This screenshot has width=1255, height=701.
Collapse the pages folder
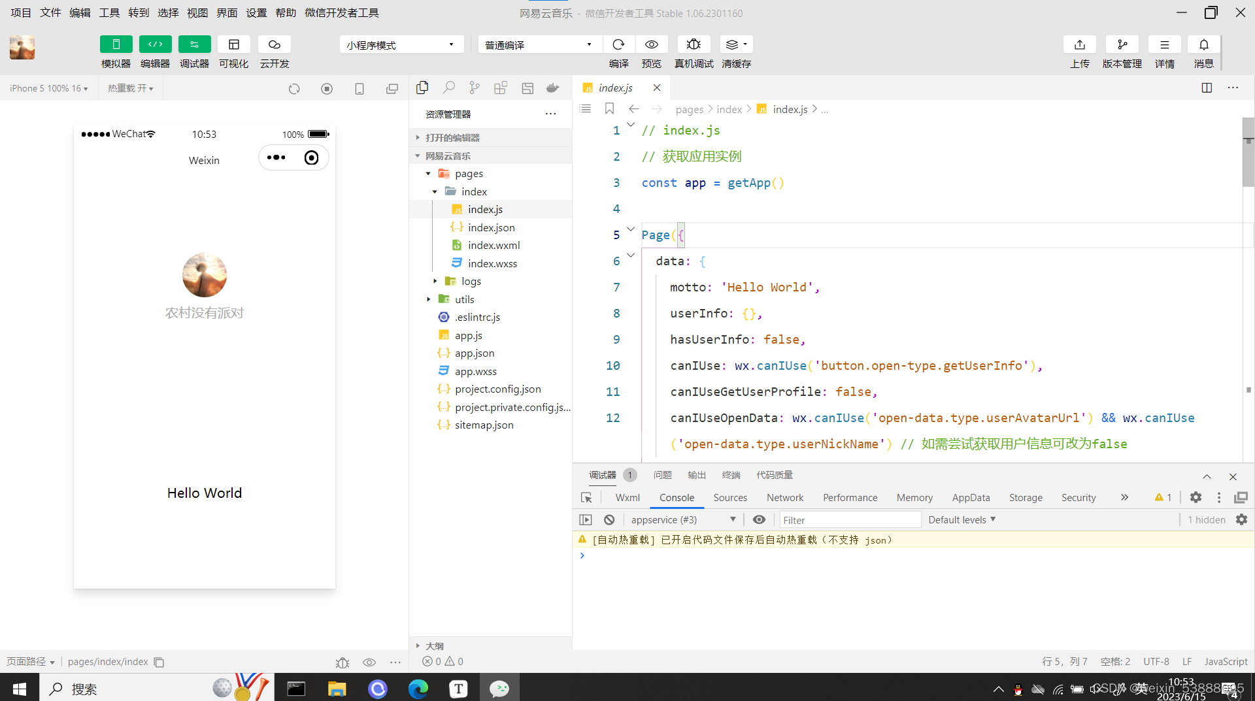(x=490, y=174)
